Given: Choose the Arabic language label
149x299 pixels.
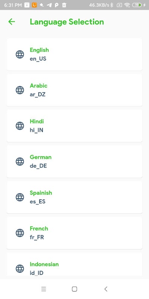Looking at the screenshot, I should (39, 86).
